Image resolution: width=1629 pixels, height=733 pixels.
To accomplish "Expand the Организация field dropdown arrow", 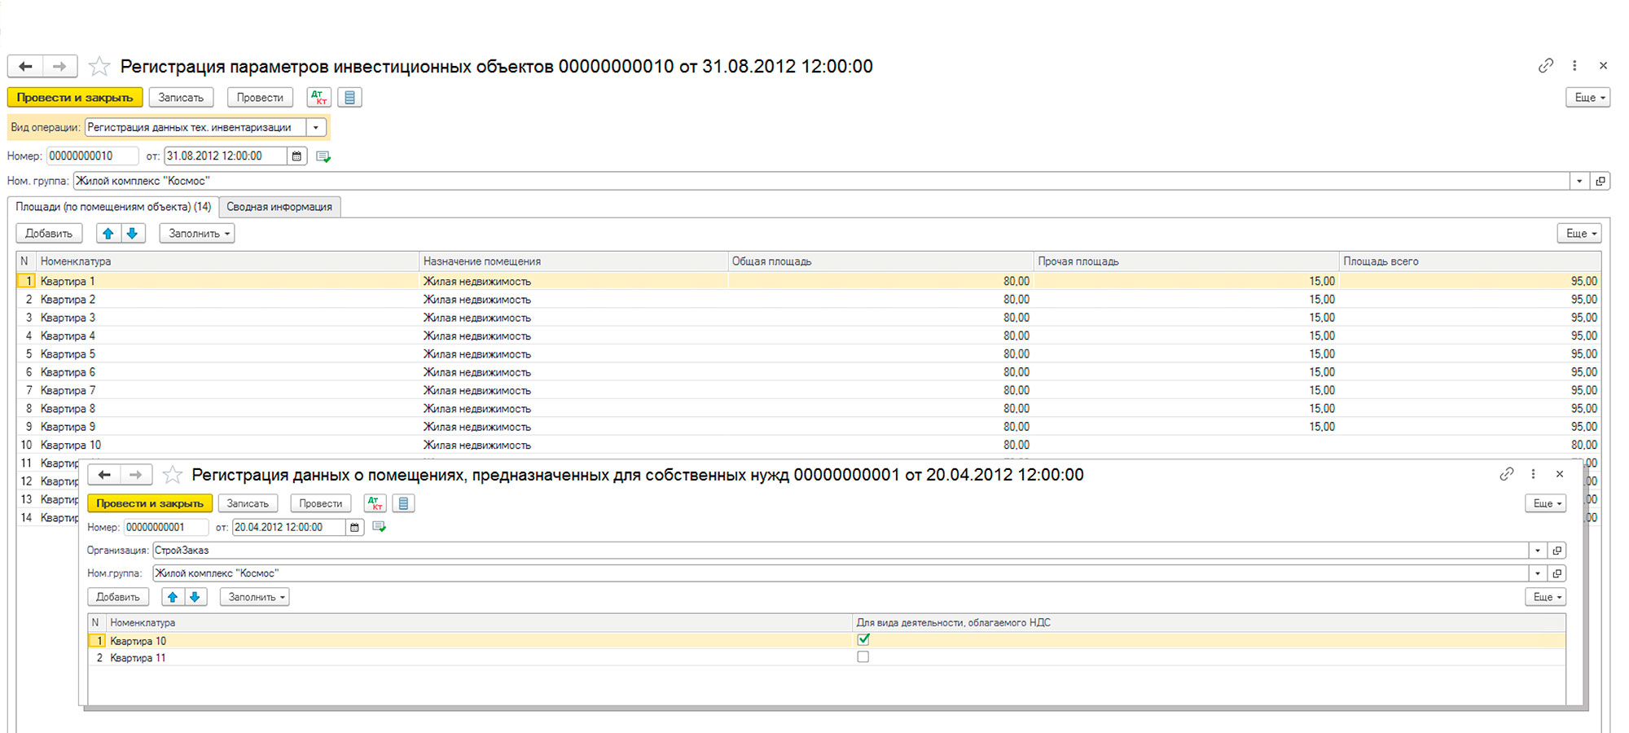I will (x=1537, y=551).
